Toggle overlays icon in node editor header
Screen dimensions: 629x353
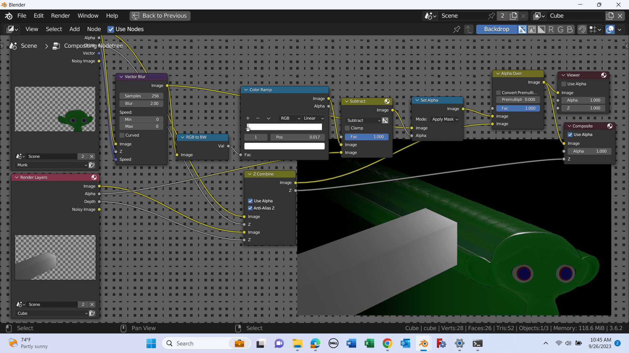point(610,29)
